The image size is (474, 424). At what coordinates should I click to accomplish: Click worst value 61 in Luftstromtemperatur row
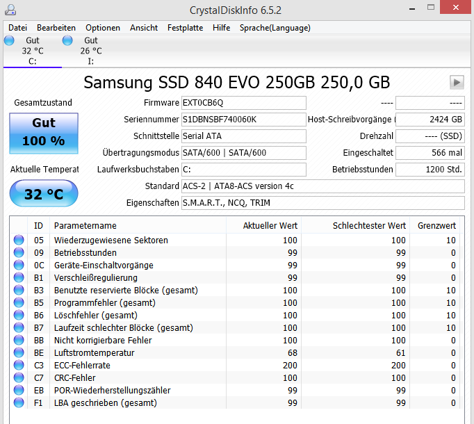point(401,353)
